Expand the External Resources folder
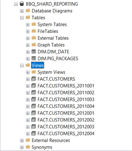Screen dimensions: 132x151 tap(22, 141)
